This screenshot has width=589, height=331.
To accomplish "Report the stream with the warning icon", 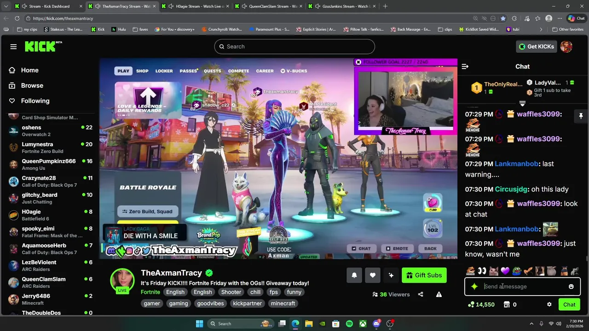I will [439, 295].
